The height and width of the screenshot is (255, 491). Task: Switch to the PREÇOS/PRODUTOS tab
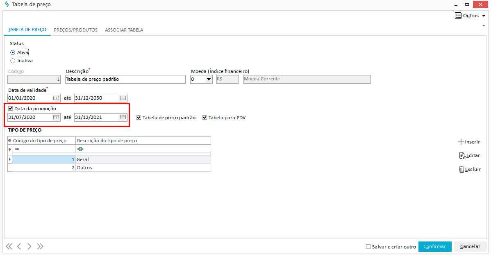coord(75,30)
